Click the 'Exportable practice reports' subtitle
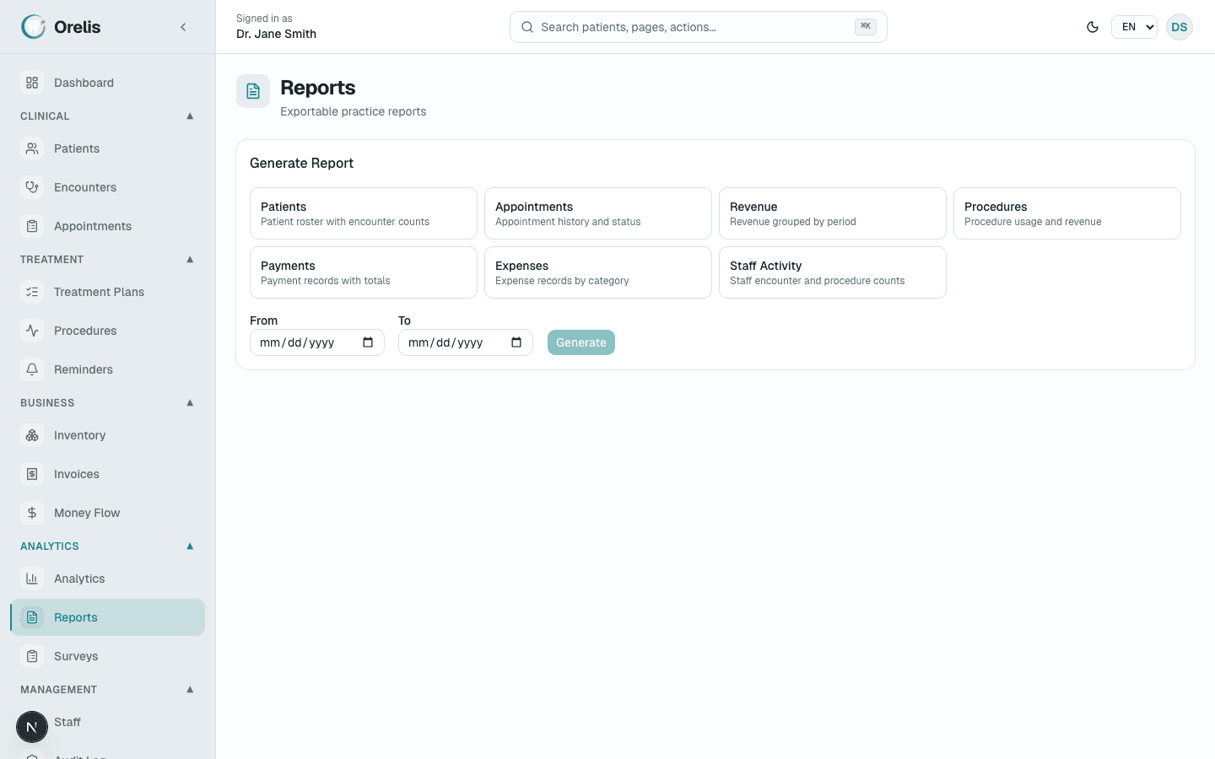This screenshot has height=759, width=1215. click(x=353, y=111)
